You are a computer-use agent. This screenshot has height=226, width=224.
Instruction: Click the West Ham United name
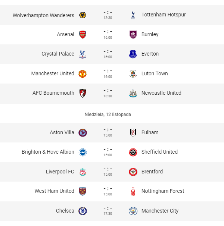(x=55, y=191)
